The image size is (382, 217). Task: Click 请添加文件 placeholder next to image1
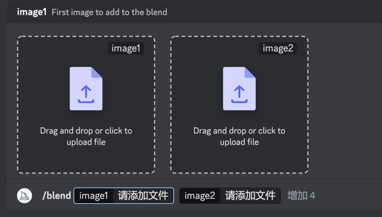[143, 195]
